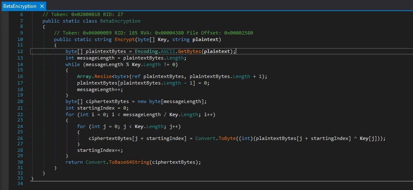Viewport: 413px width, 190px height.
Task: Click the GetBytes method call
Action: click(x=190, y=51)
